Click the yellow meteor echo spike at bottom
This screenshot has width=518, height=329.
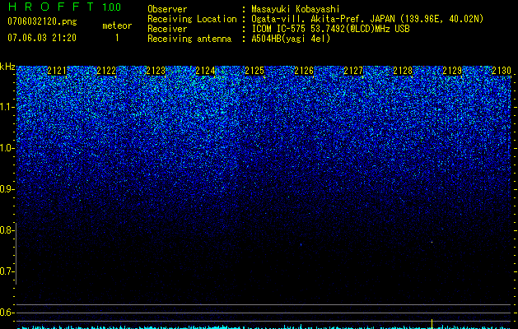point(432,323)
